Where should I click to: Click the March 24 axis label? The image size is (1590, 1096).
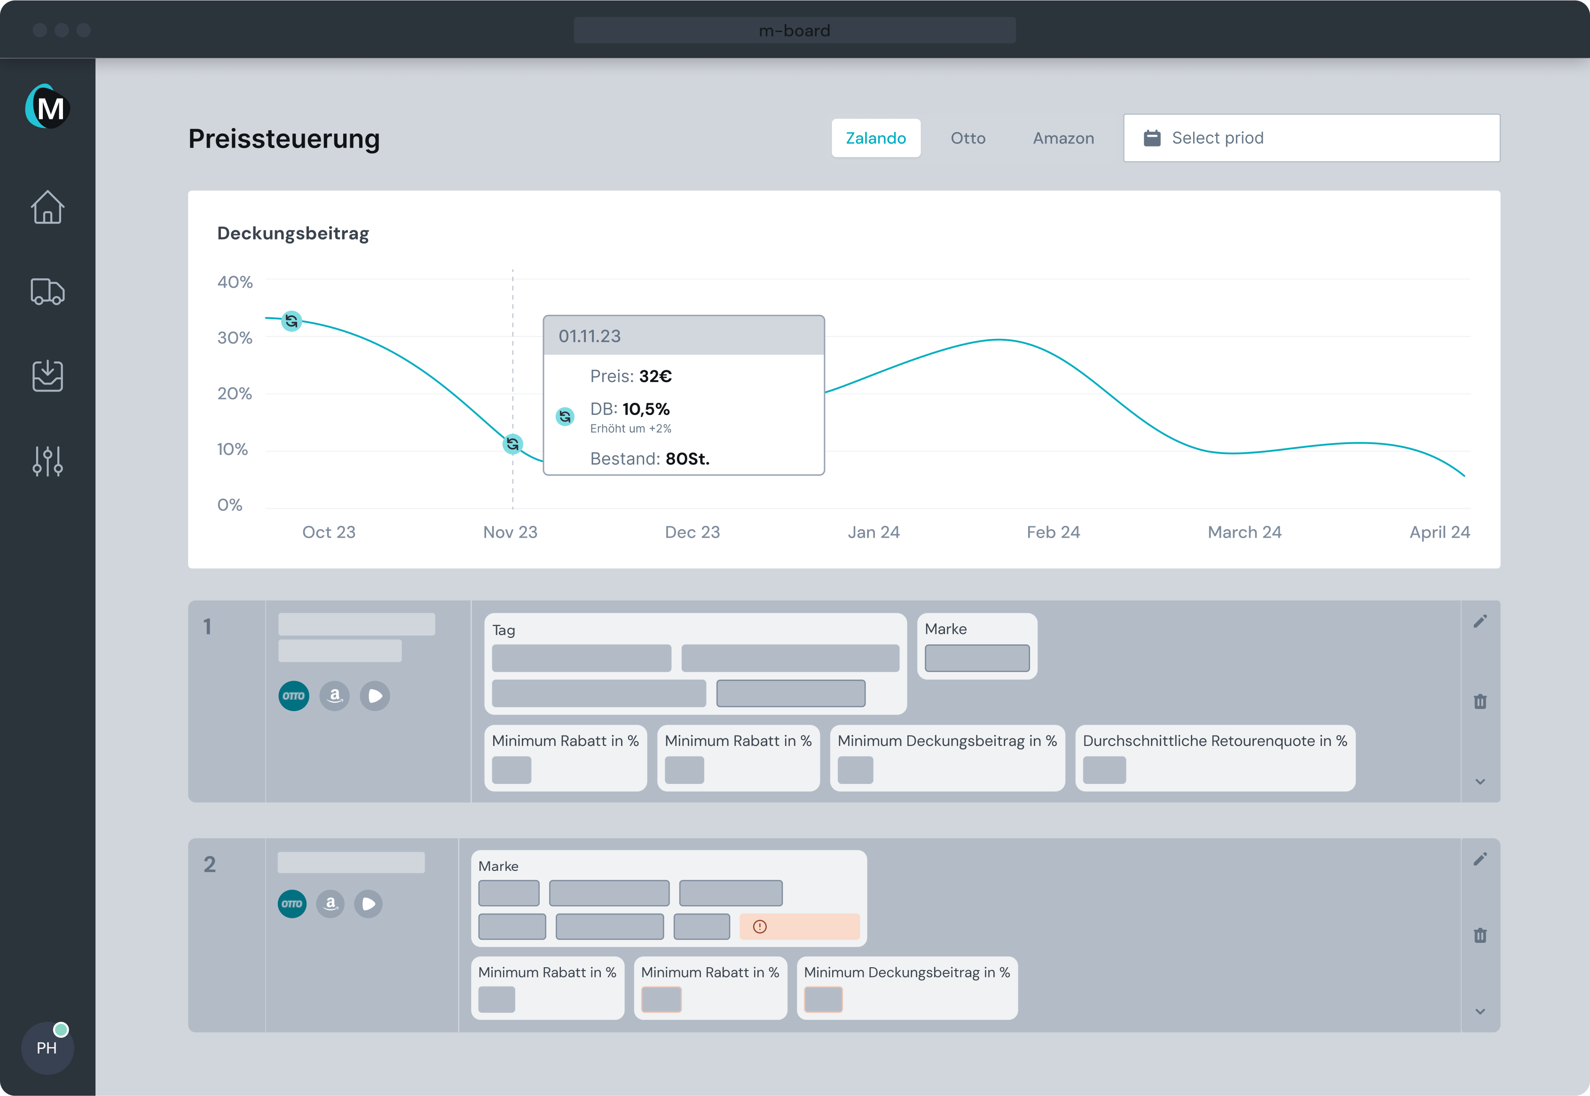coord(1244,532)
